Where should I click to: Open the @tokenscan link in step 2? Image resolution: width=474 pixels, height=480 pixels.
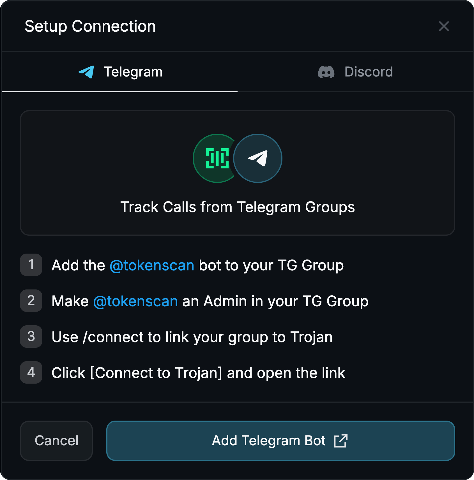click(x=135, y=301)
